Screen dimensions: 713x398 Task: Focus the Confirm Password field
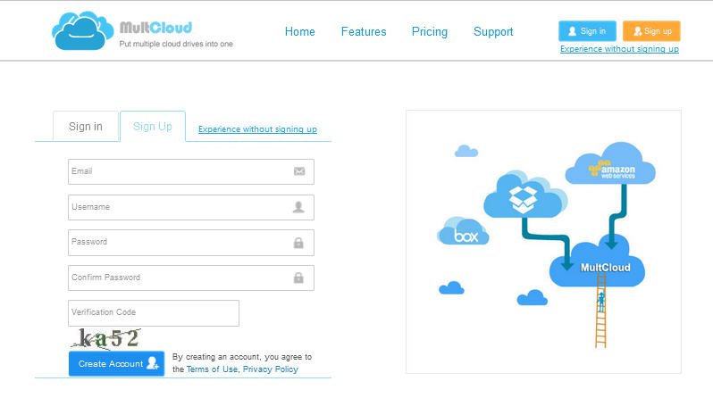coord(191,278)
